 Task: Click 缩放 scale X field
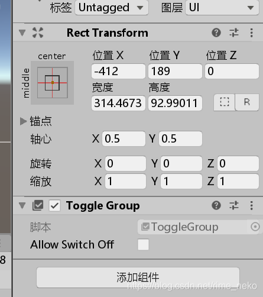tap(125, 181)
